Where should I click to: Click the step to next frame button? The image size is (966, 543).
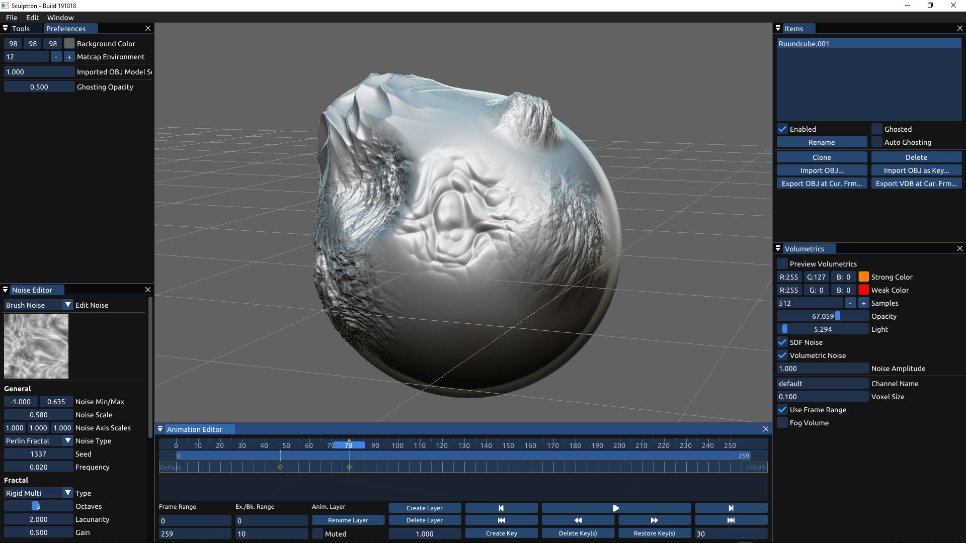[x=731, y=508]
